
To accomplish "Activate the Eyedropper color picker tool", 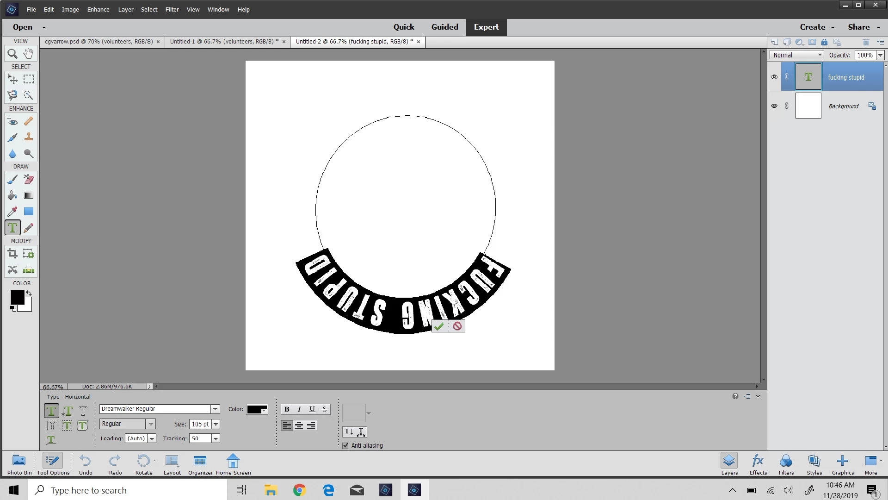I will coord(12,212).
